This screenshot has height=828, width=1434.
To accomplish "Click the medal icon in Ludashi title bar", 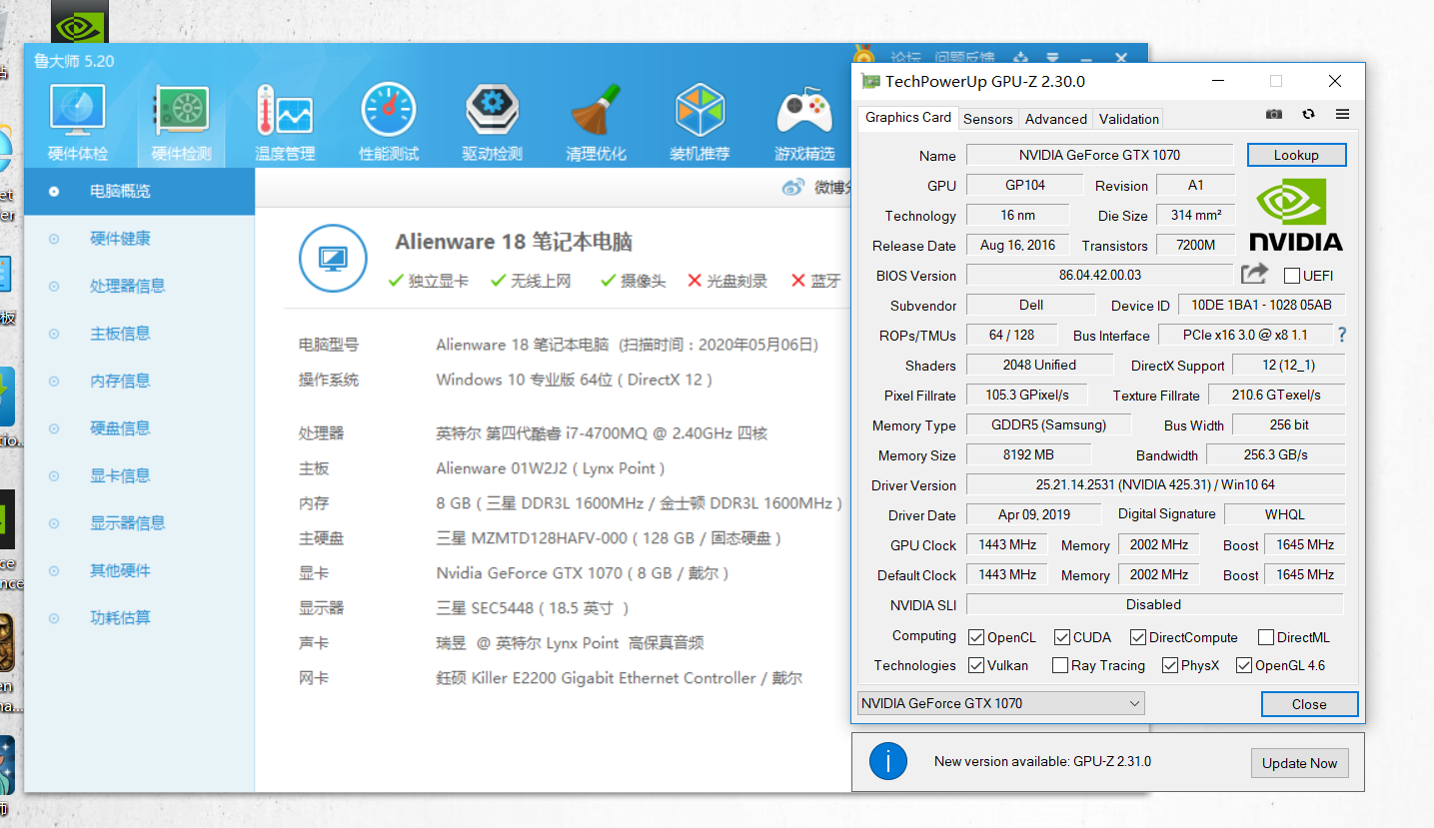I will click(863, 55).
